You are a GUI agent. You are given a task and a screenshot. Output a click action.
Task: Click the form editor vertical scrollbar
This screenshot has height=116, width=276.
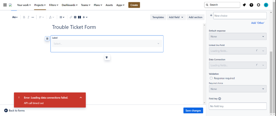tap(204, 64)
